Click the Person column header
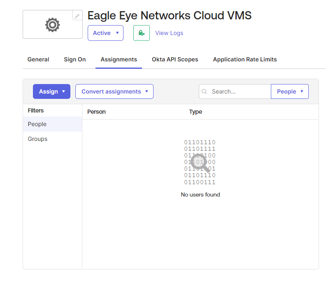Viewport: 326px width, 281px height. (96, 112)
